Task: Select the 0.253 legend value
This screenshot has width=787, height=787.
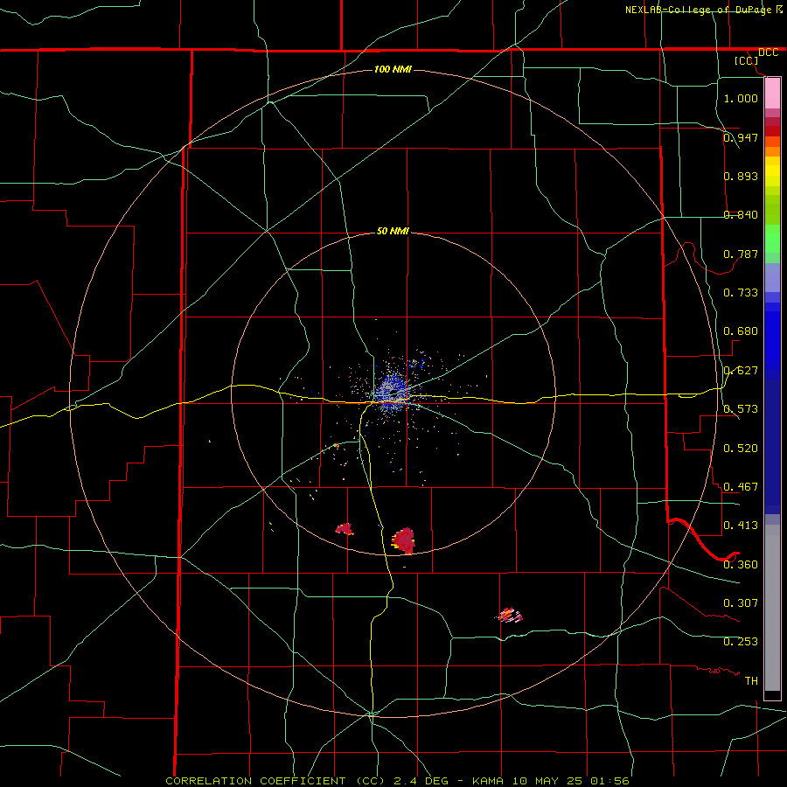Action: [x=741, y=642]
